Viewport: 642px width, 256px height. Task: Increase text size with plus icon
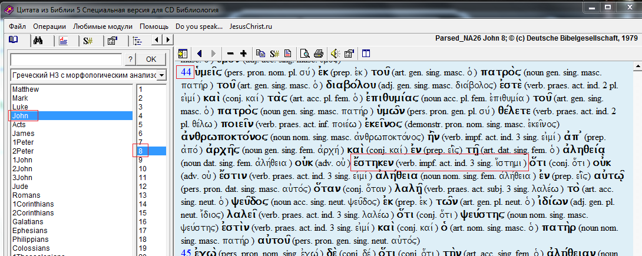tap(243, 54)
